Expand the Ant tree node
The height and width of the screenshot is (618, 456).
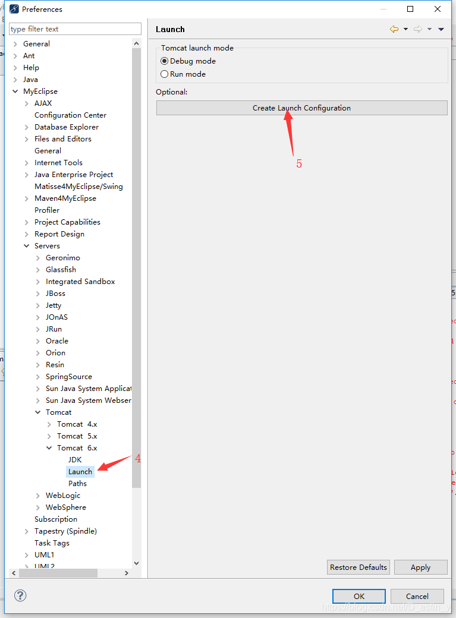pos(15,56)
